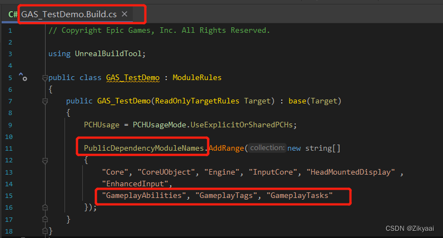
Task: Collapse the string array fold on line 12
Action: (45, 161)
